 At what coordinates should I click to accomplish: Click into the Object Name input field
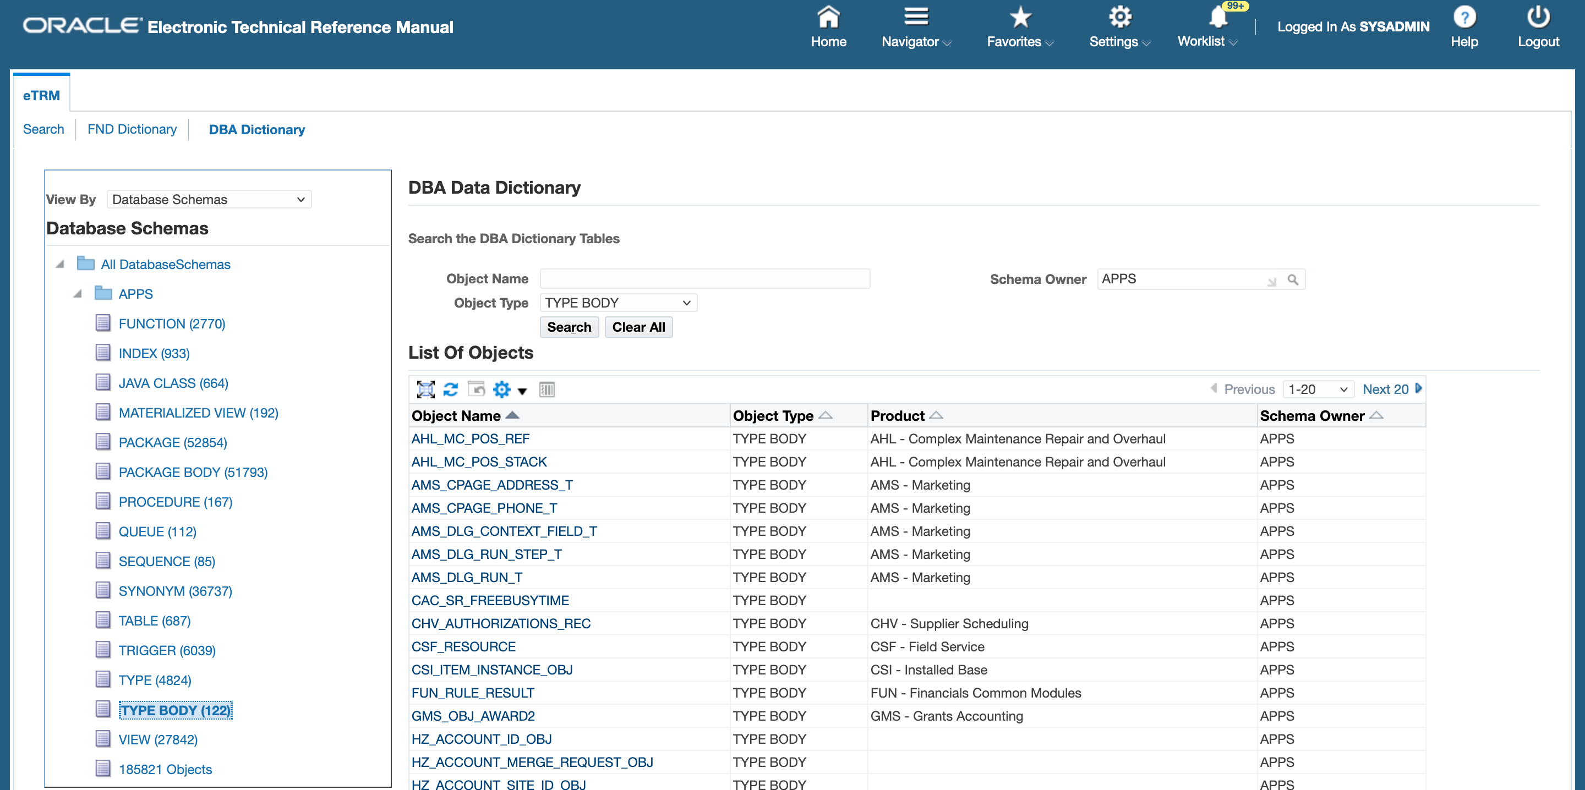pos(704,279)
